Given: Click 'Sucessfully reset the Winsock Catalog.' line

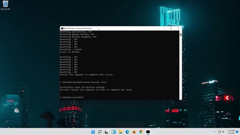Looking at the screenshot, I should tap(82, 87).
